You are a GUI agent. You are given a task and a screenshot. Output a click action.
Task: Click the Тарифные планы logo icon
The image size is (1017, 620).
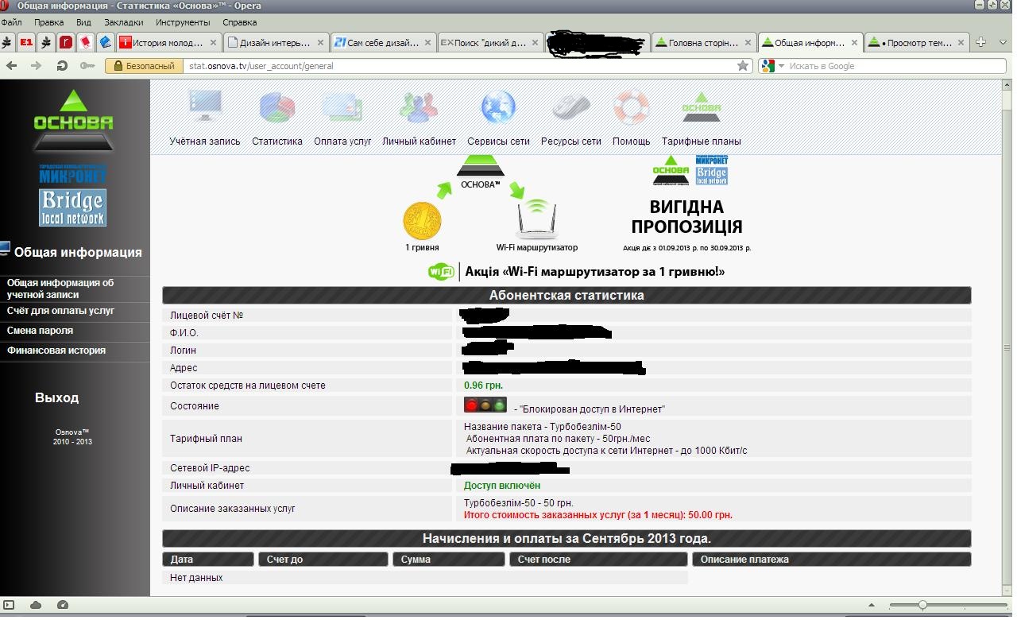click(x=701, y=107)
